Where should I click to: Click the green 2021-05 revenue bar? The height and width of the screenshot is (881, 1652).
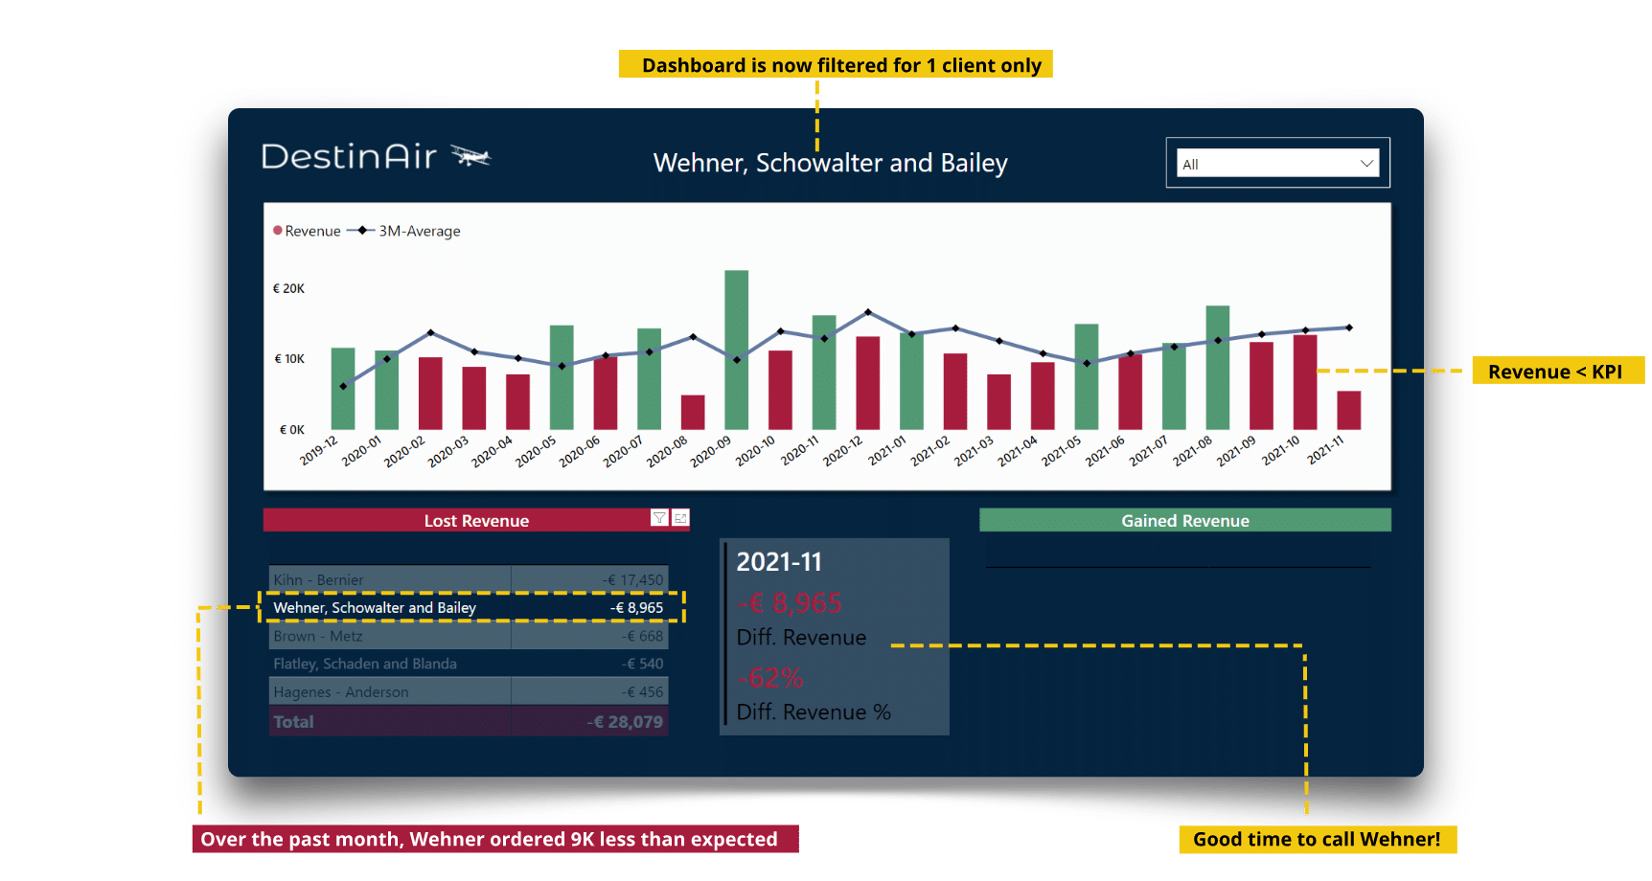(1087, 376)
